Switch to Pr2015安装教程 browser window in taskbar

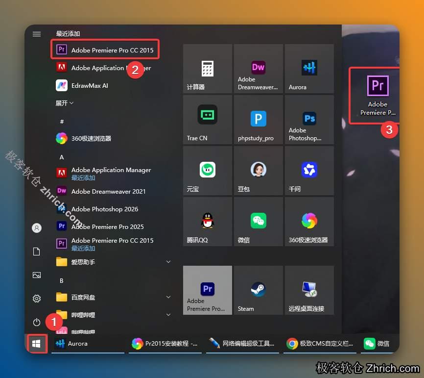point(165,344)
